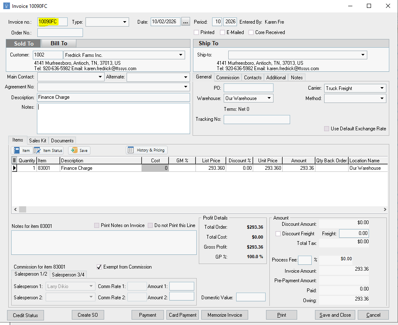This screenshot has width=398, height=325.
Task: Click Save and Close
Action: point(335,315)
